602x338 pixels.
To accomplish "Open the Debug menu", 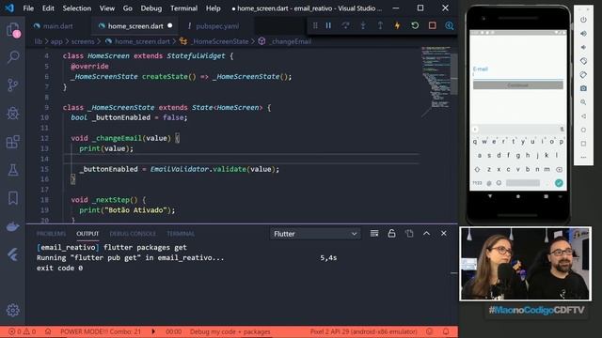I will point(150,8).
